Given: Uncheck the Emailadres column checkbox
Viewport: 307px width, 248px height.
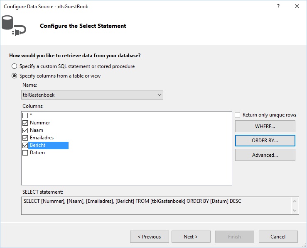Looking at the screenshot, I should click(25, 138).
